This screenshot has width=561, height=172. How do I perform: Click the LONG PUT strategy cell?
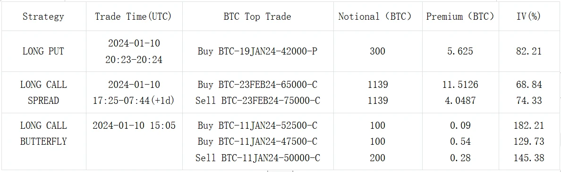coord(43,51)
